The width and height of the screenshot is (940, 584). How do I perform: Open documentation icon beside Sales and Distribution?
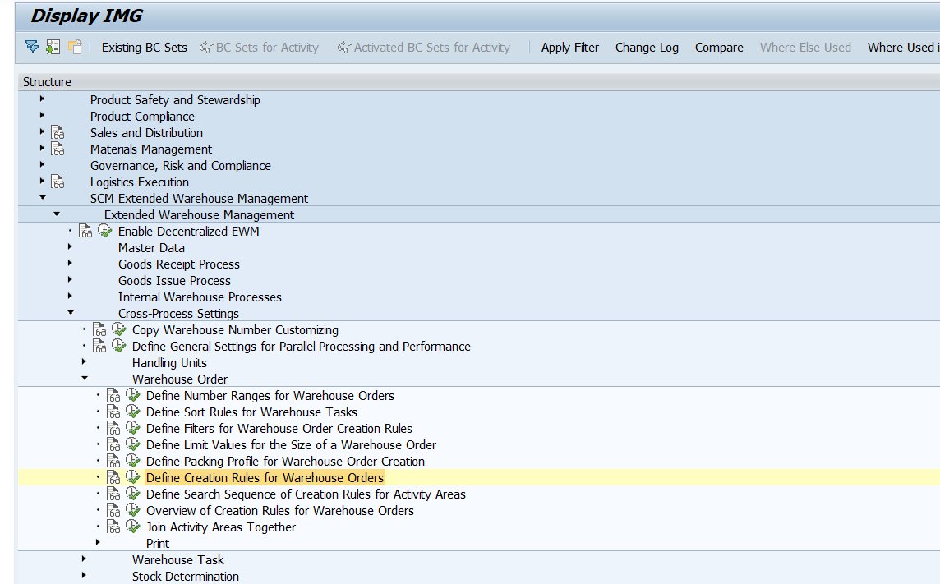pos(58,133)
